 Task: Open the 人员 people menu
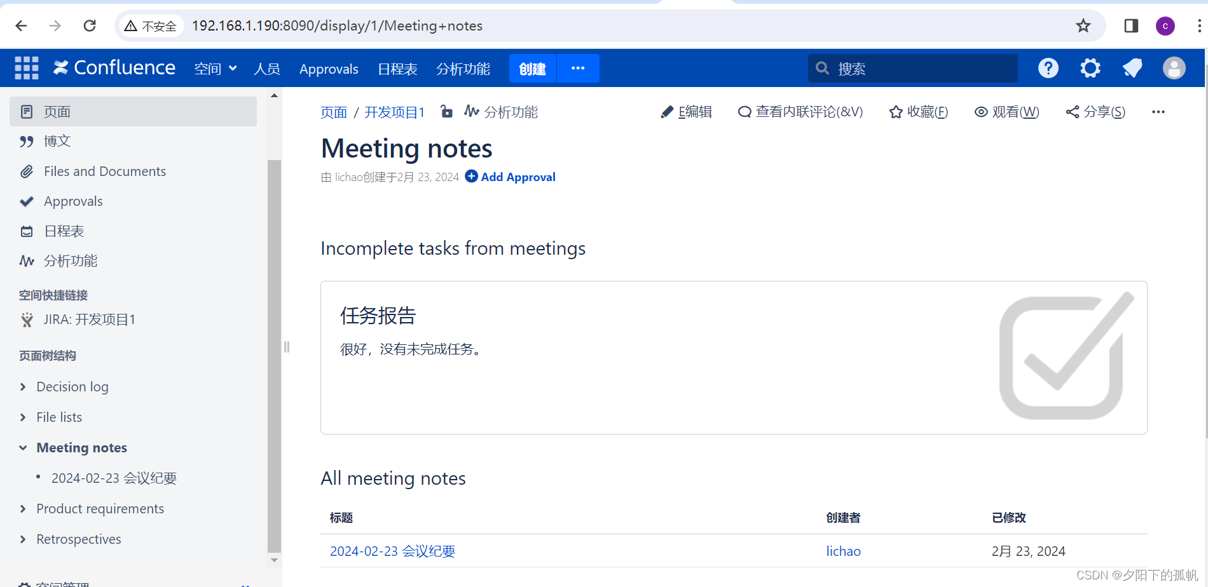pos(267,69)
